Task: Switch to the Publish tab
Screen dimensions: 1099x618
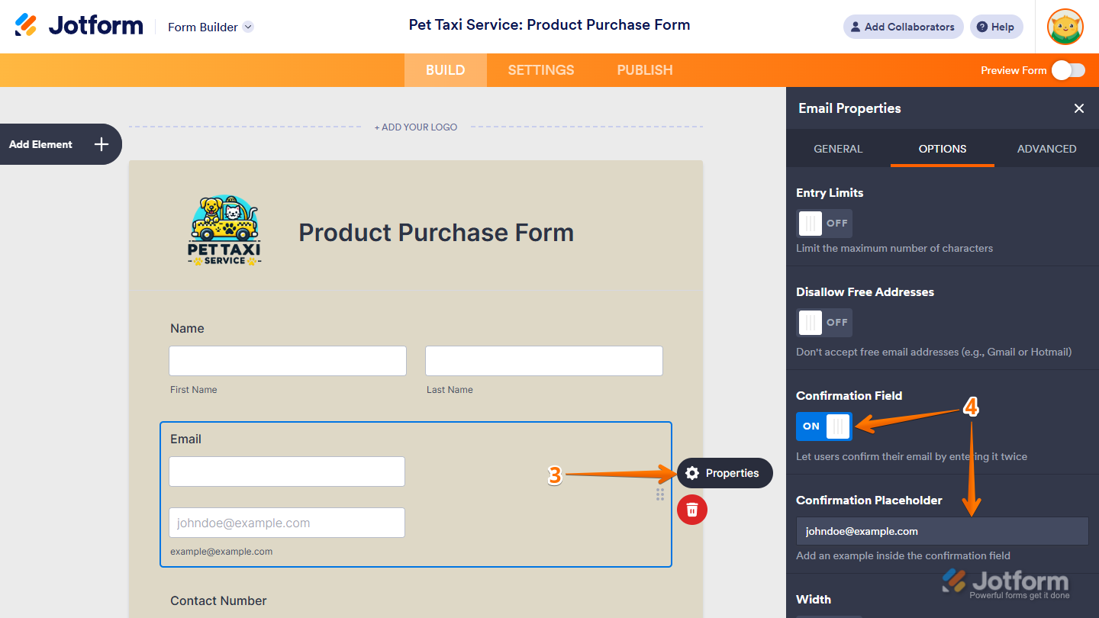Action: point(645,70)
